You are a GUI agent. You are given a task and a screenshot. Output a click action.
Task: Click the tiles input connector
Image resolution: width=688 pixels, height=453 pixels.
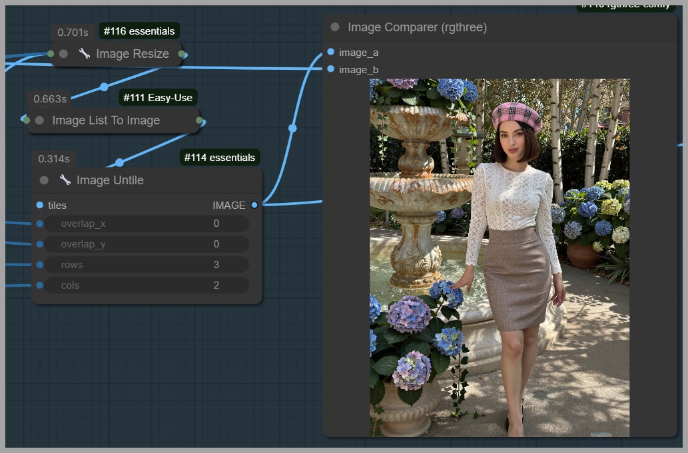pos(40,206)
